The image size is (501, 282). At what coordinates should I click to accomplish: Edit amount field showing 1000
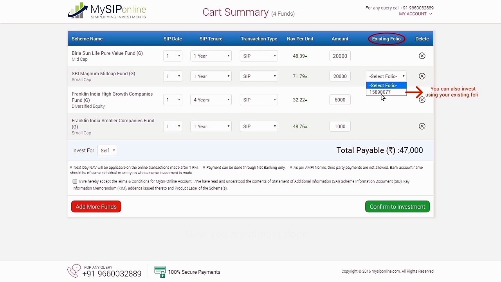[x=340, y=127]
